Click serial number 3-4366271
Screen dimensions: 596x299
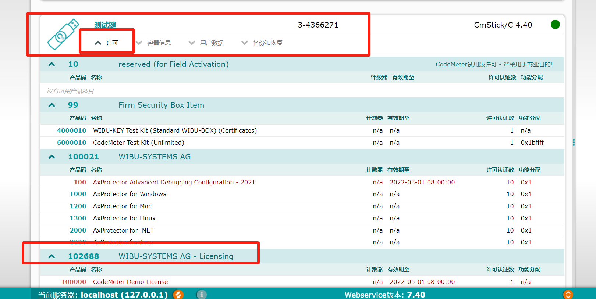[x=318, y=25]
